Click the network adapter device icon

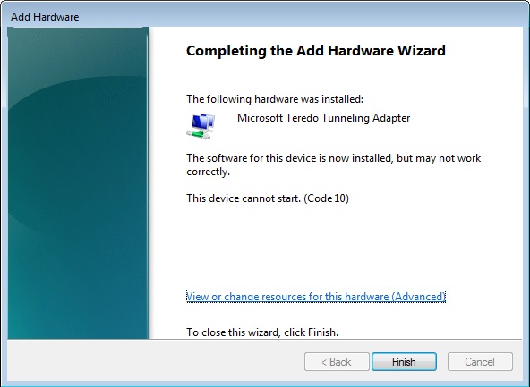coord(201,126)
